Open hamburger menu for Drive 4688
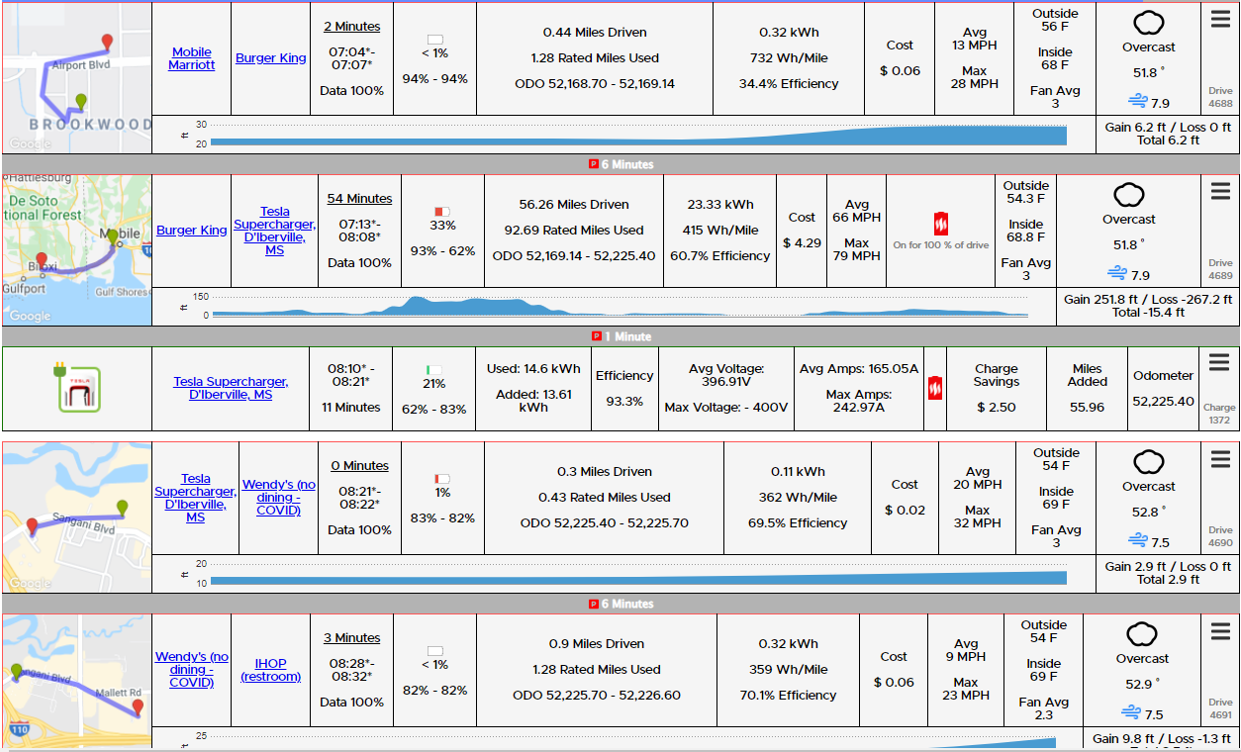This screenshot has height=752, width=1241. click(1220, 20)
